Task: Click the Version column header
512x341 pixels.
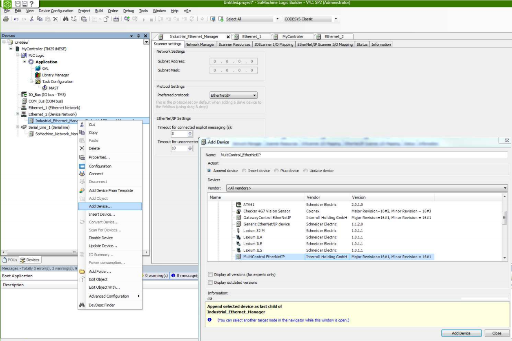Action: coord(392,197)
